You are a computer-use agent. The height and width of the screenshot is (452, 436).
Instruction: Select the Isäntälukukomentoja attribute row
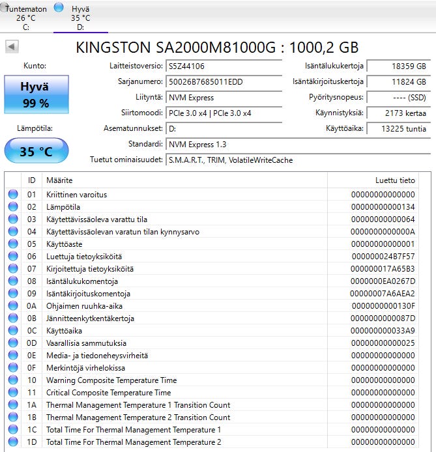pyautogui.click(x=211, y=281)
